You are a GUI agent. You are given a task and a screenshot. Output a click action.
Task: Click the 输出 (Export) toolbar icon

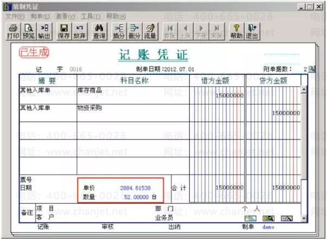[44, 31]
